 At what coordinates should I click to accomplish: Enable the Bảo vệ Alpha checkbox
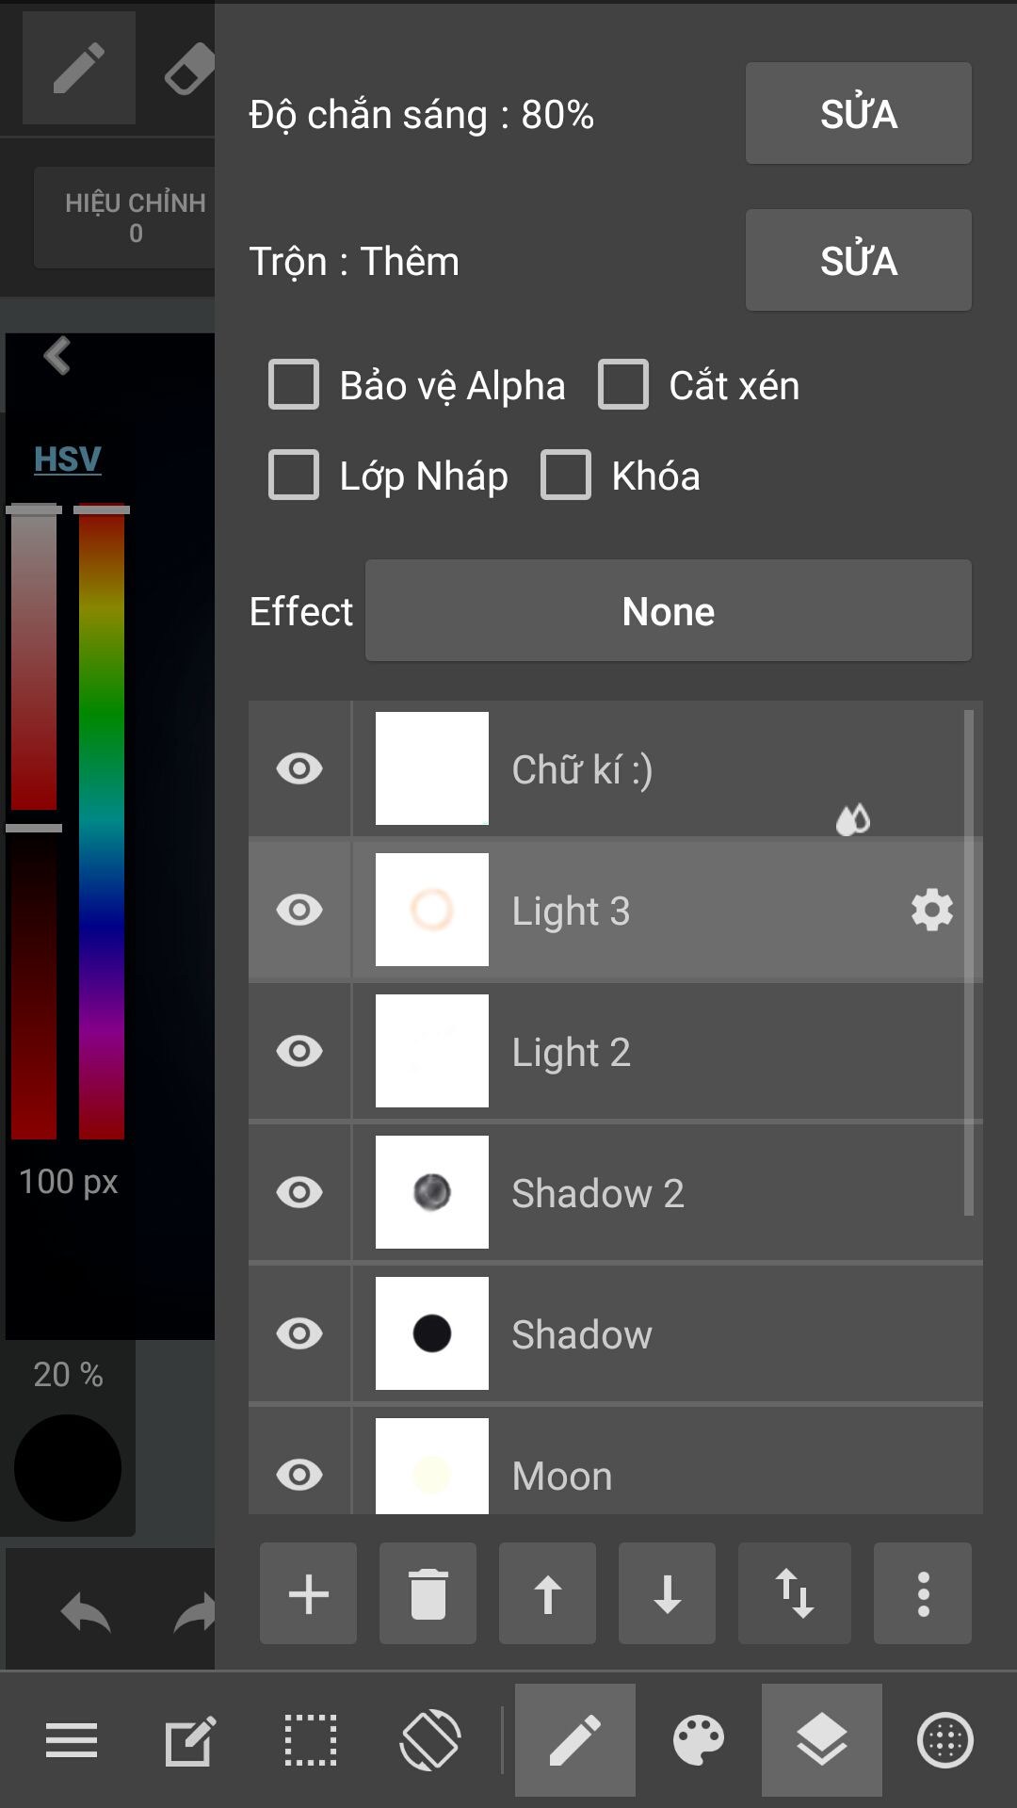(x=294, y=384)
